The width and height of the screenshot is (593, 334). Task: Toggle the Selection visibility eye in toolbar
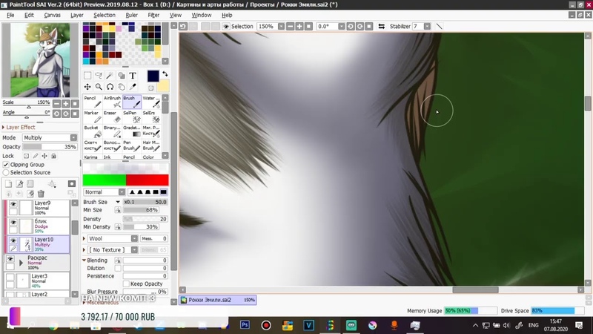[x=226, y=26]
